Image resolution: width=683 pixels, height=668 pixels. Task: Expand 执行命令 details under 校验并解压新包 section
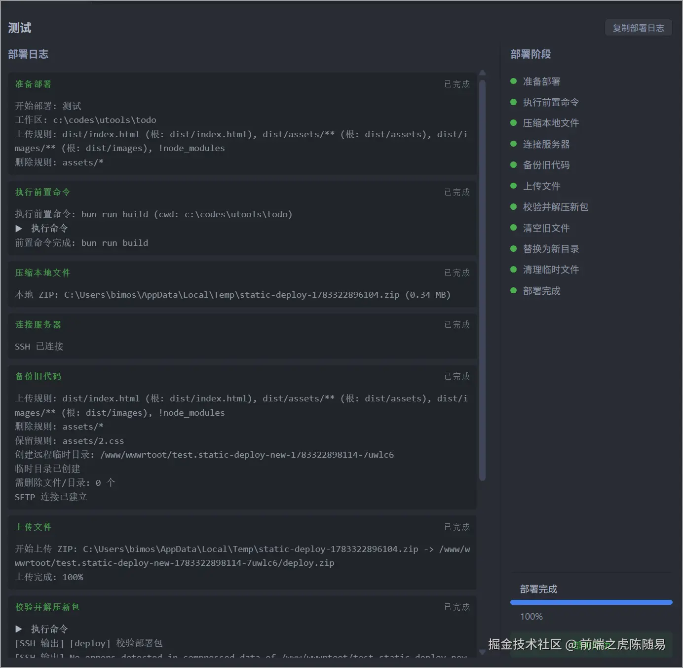[x=42, y=629]
